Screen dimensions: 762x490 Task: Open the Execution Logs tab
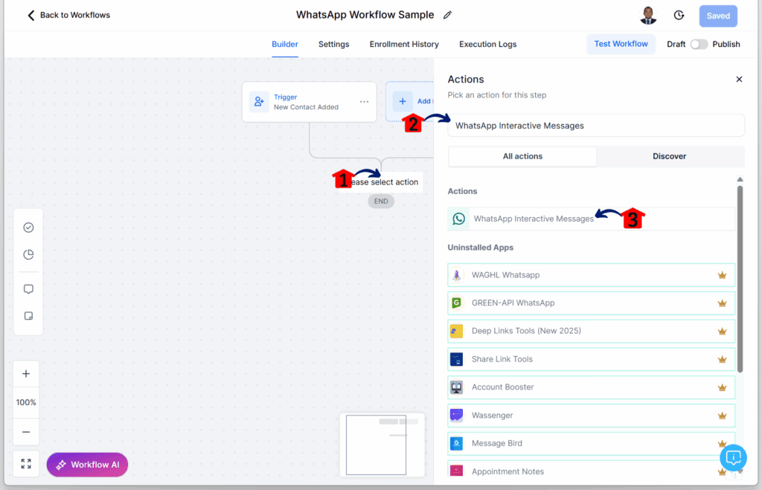pos(488,44)
